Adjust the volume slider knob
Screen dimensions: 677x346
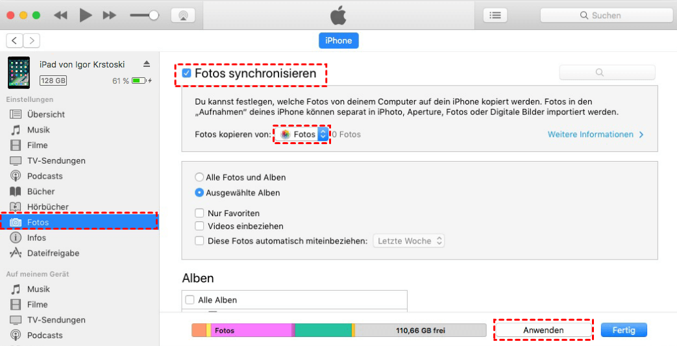click(x=154, y=15)
